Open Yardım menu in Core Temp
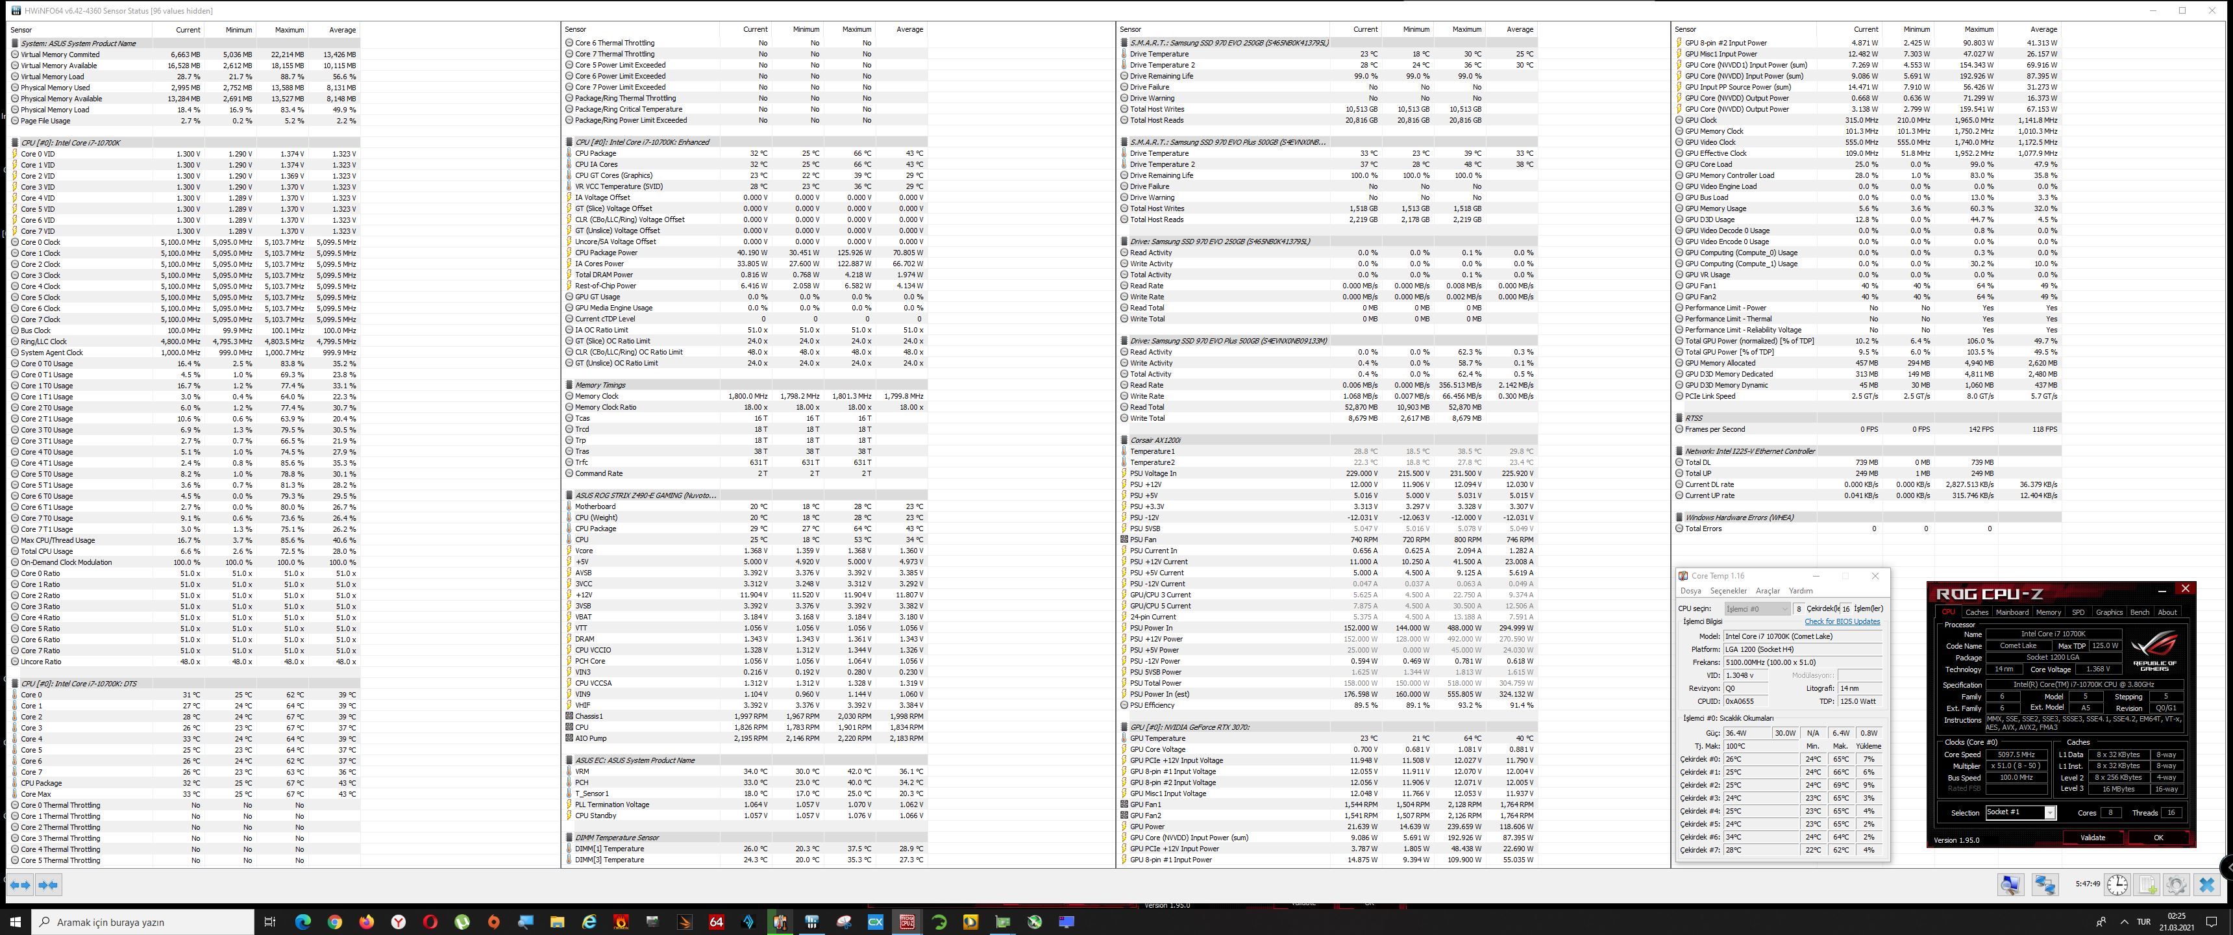 coord(1801,591)
